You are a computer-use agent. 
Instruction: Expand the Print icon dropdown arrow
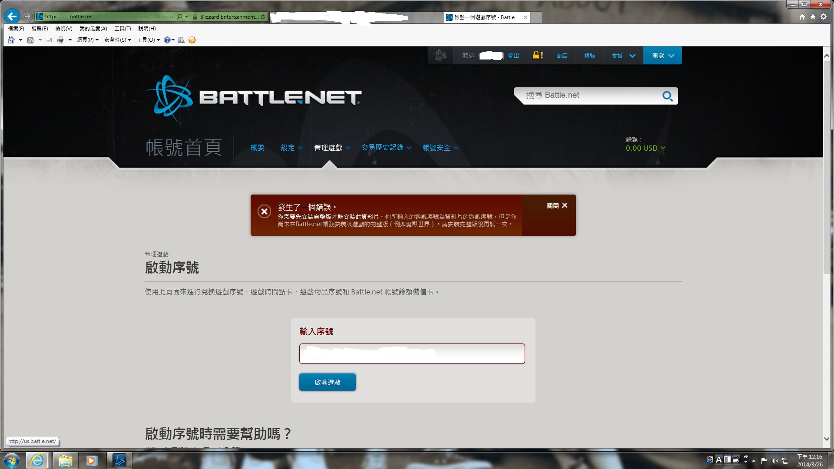click(70, 40)
